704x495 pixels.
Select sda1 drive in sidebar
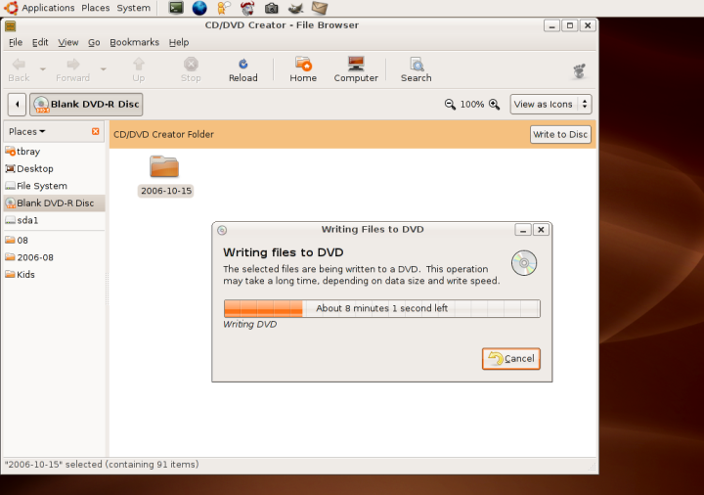[54, 220]
